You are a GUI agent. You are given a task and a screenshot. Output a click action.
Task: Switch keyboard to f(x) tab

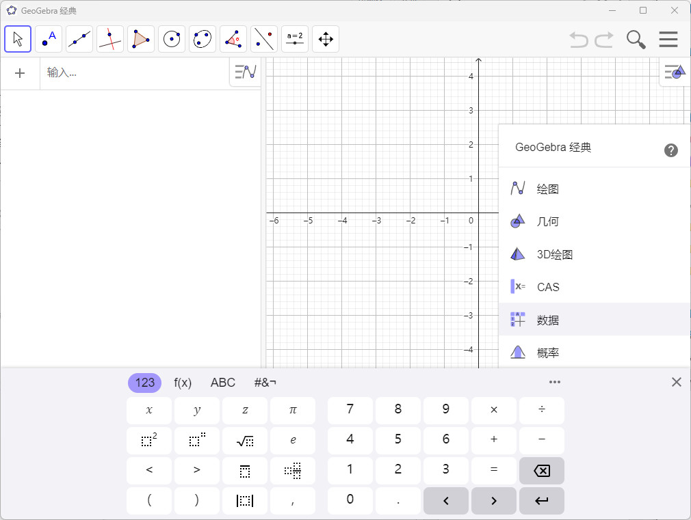coord(183,383)
